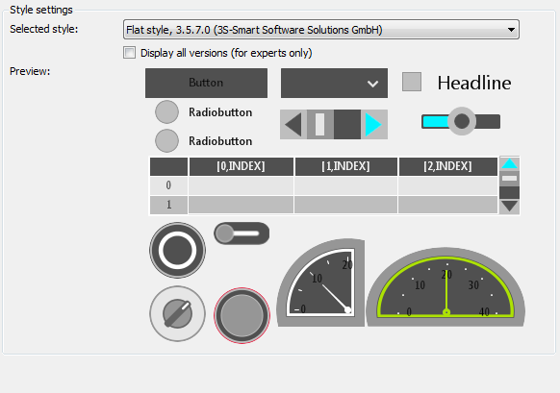The image size is (560, 393).
Task: Click the cyan right arrow of horizontal scrollbar
Action: click(x=374, y=125)
